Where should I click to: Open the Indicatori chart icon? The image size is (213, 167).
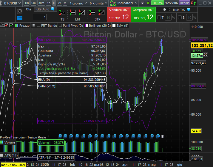(x=113, y=3)
